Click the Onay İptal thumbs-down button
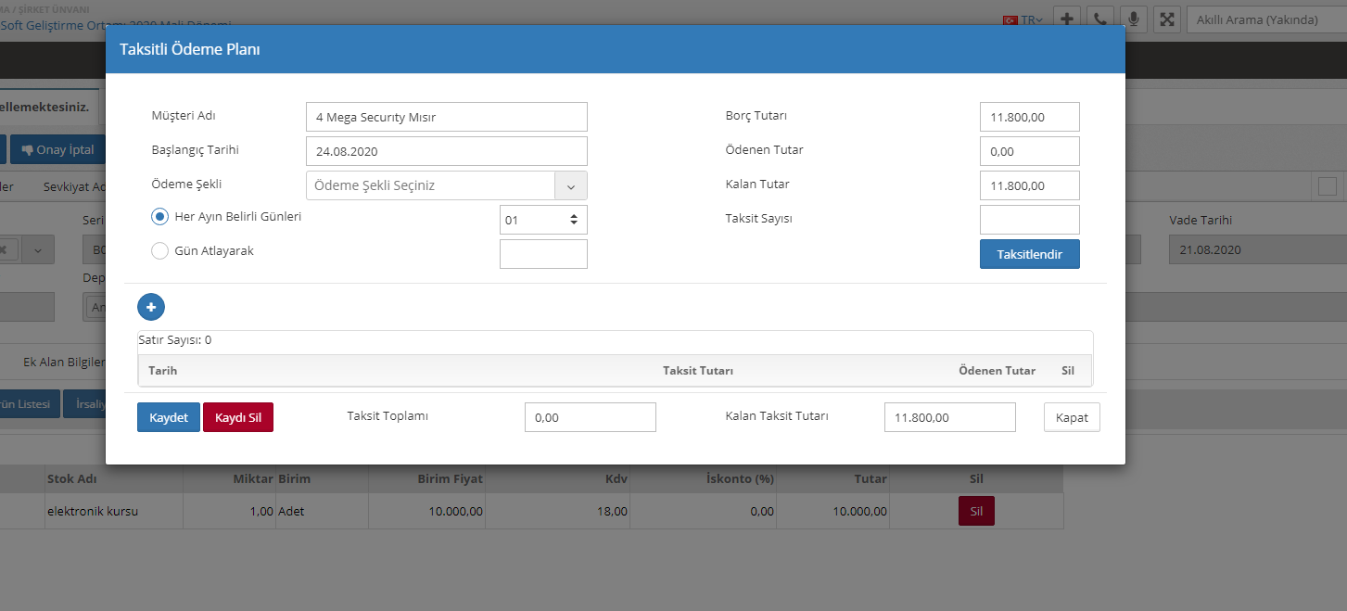Image resolution: width=1347 pixels, height=611 pixels. tap(57, 150)
